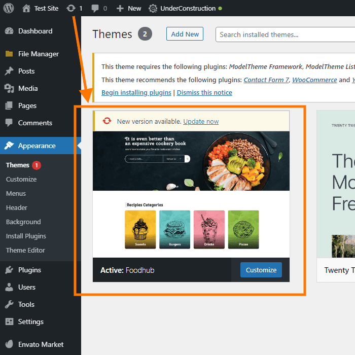Screen dimensions: 355x355
Task: Click the New label in admin bar
Action: click(134, 9)
